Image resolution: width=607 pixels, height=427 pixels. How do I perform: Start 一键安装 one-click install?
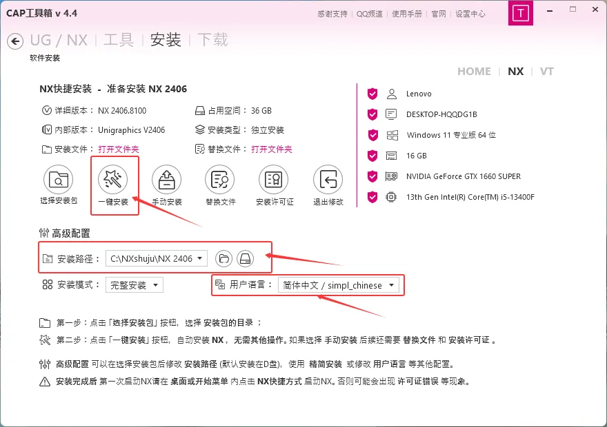[x=113, y=179]
